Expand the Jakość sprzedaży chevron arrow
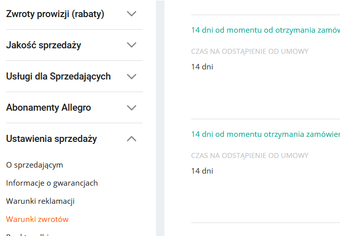This screenshot has width=340, height=236. pyautogui.click(x=132, y=45)
